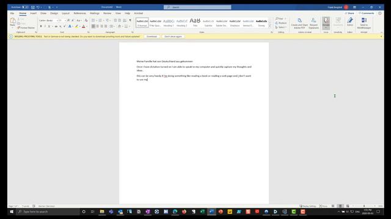Justify the paragraph text

click(x=106, y=26)
